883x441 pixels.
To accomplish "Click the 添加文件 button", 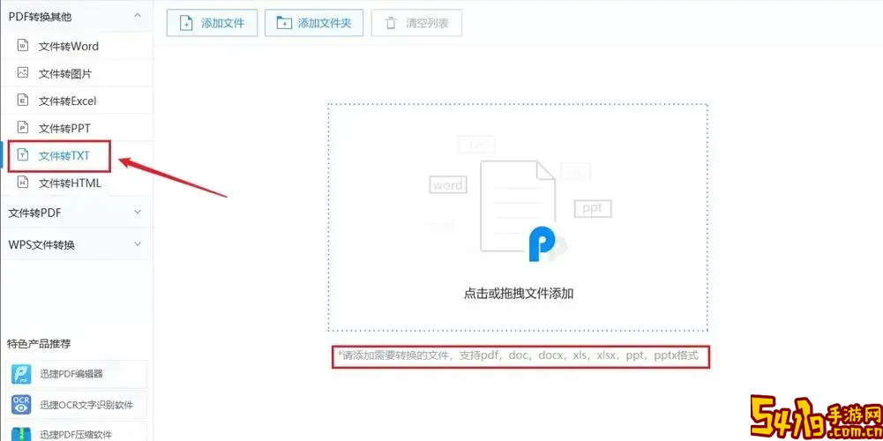I will pos(213,23).
